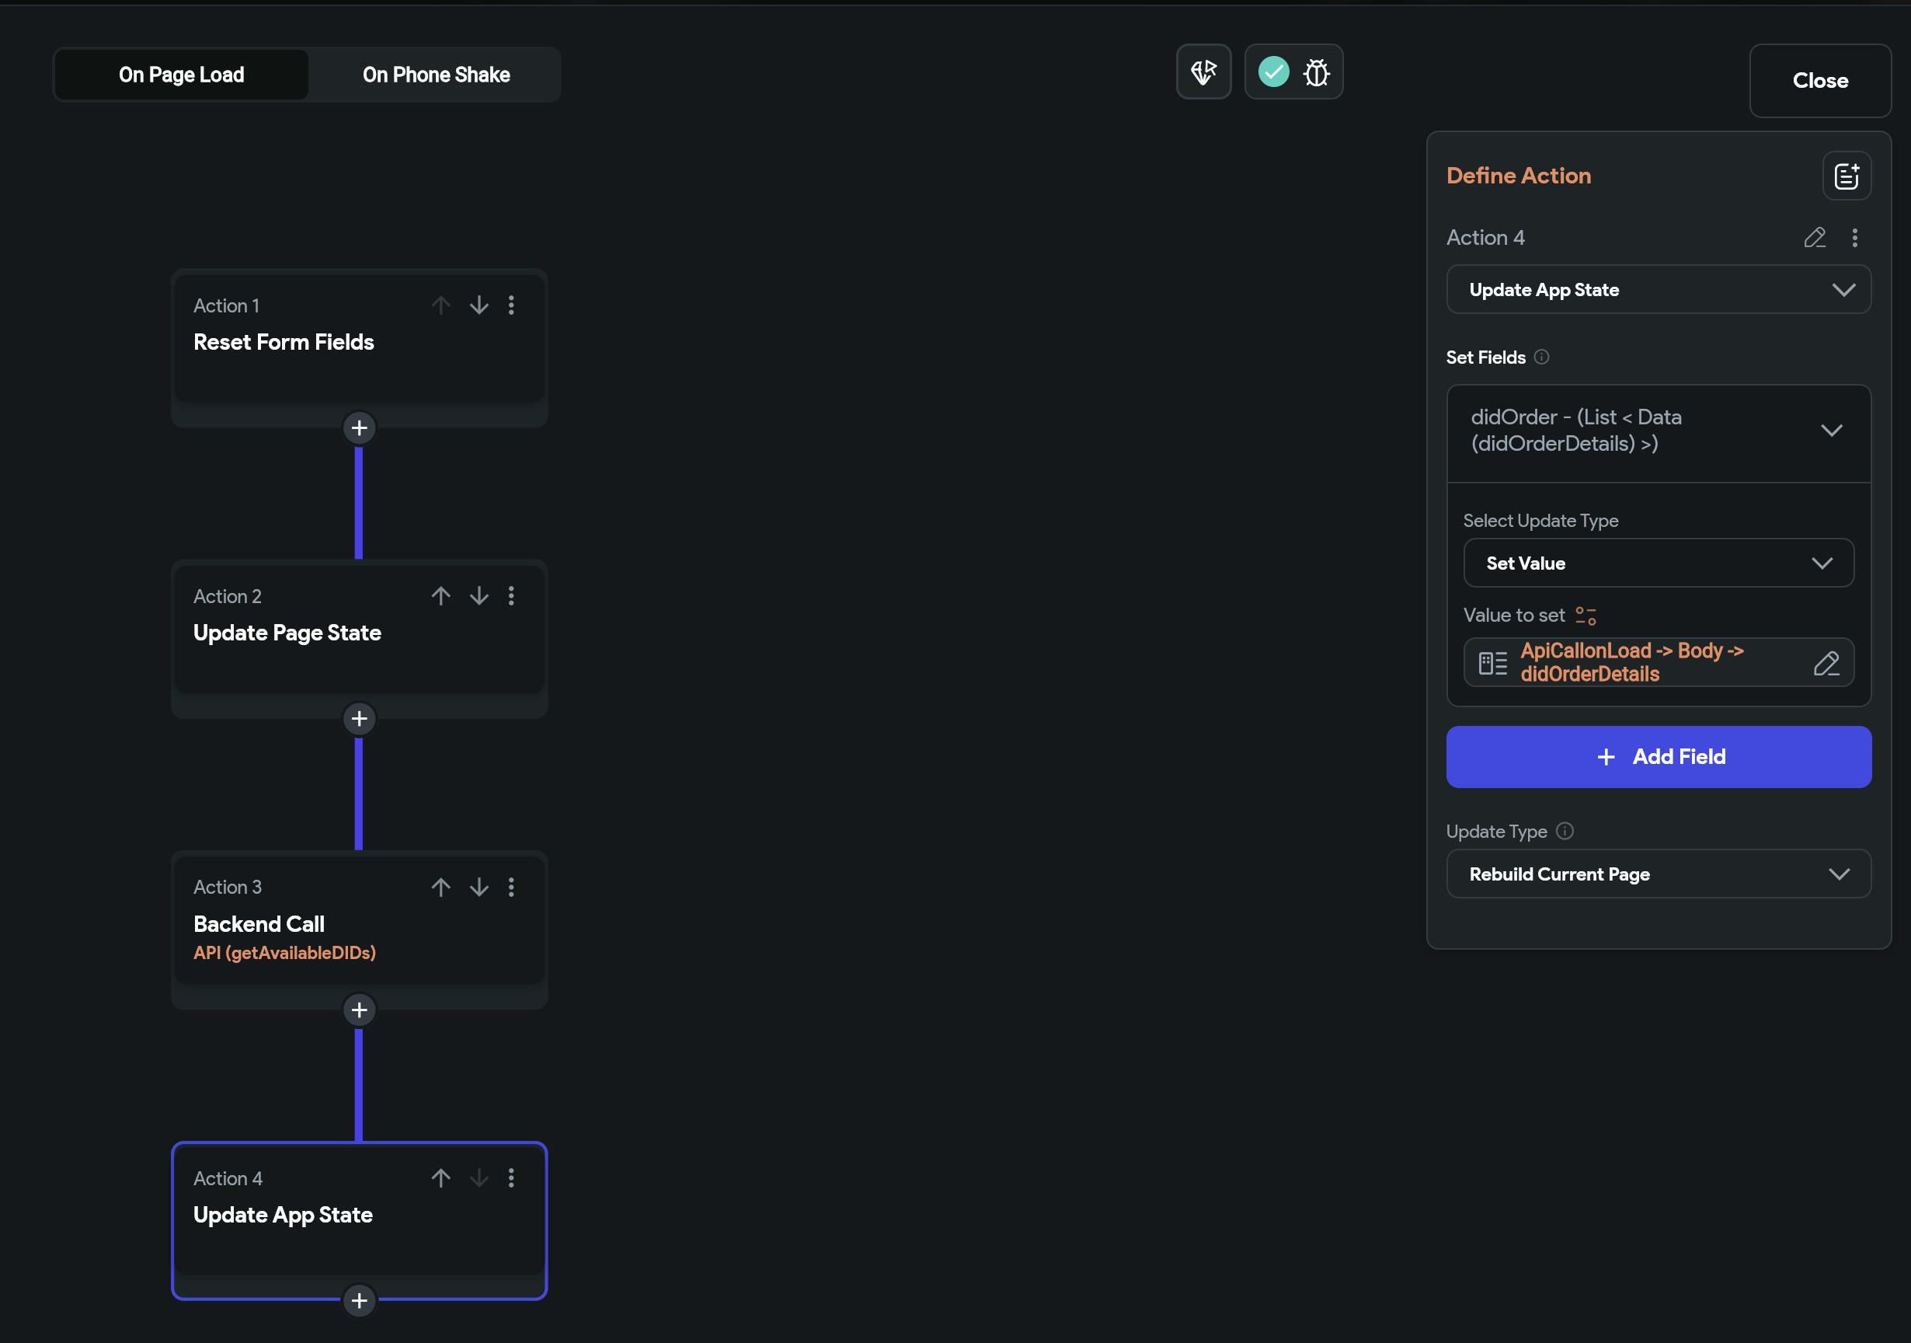Open the Update App State action dropdown
Screen dimensions: 1911x1343
click(1657, 290)
